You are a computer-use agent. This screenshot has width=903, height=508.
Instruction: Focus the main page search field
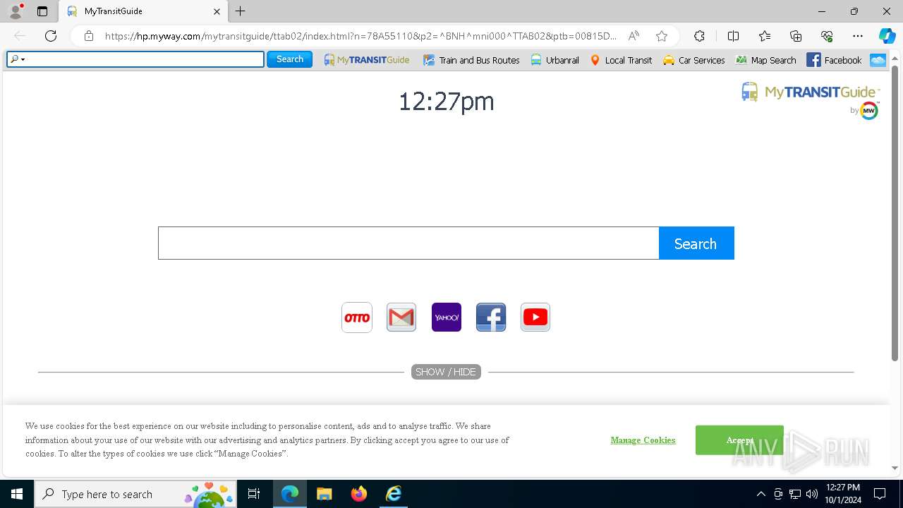click(x=408, y=243)
